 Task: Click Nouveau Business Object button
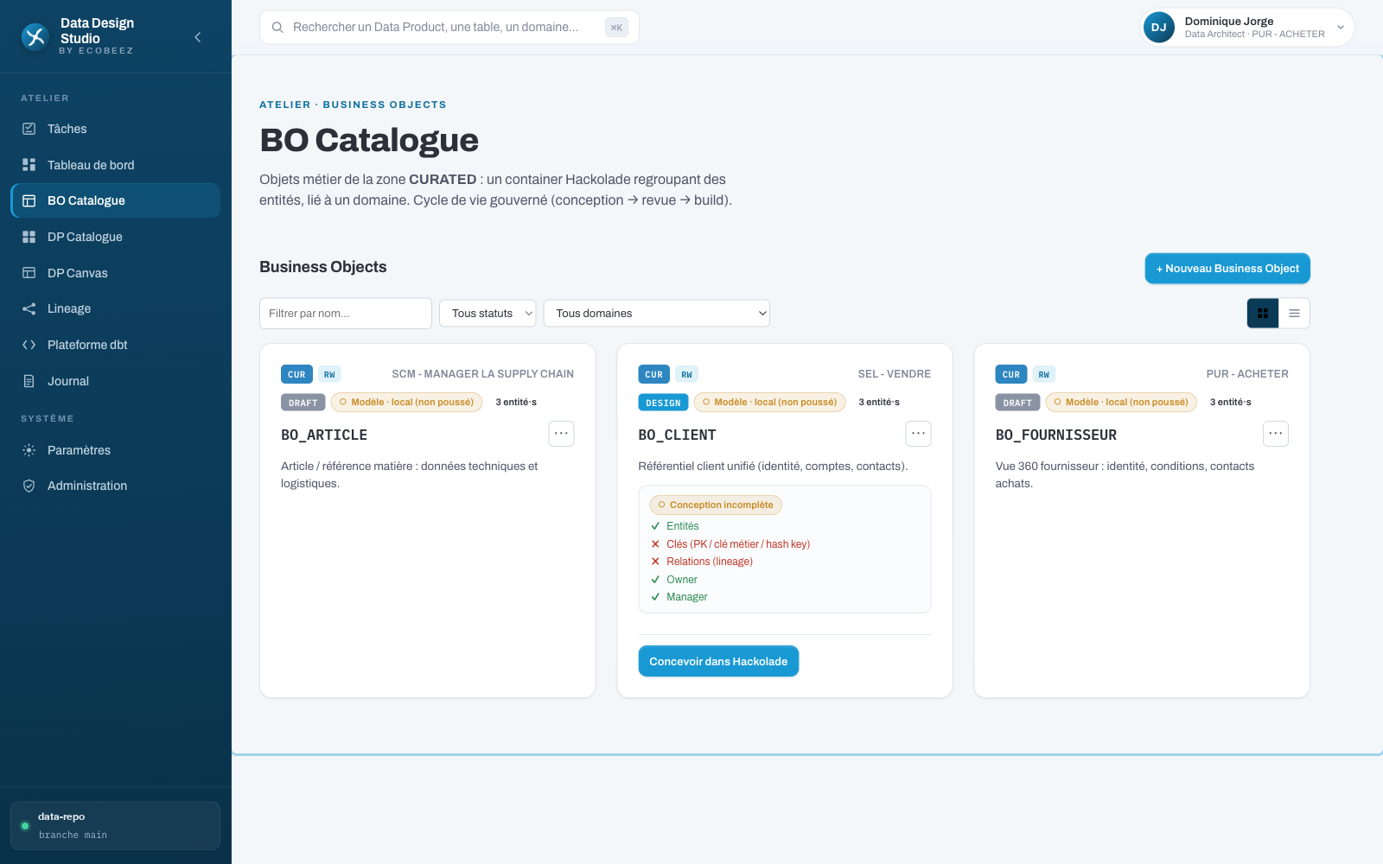click(1227, 269)
